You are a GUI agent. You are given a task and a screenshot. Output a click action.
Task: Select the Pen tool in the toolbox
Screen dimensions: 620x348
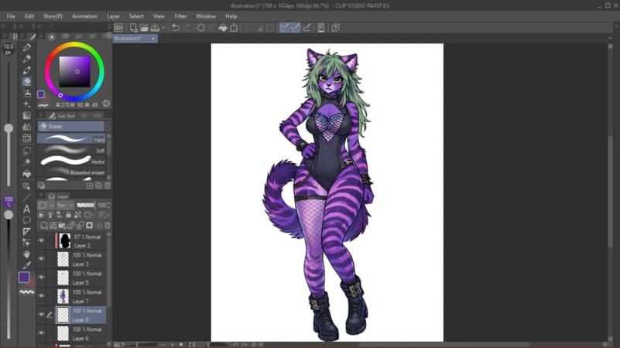coord(26,47)
